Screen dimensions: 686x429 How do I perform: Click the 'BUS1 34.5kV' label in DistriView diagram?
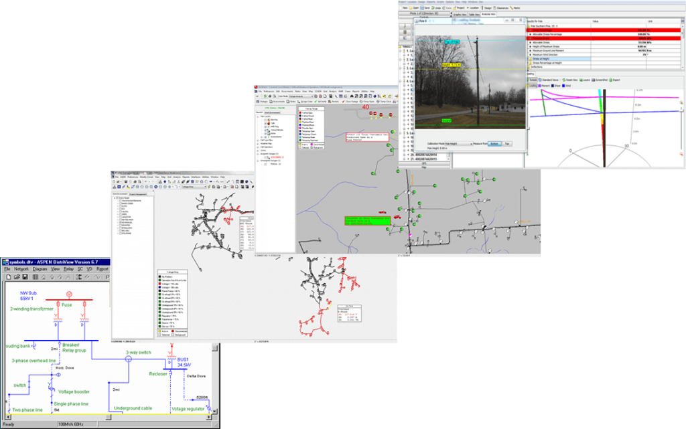(x=184, y=362)
